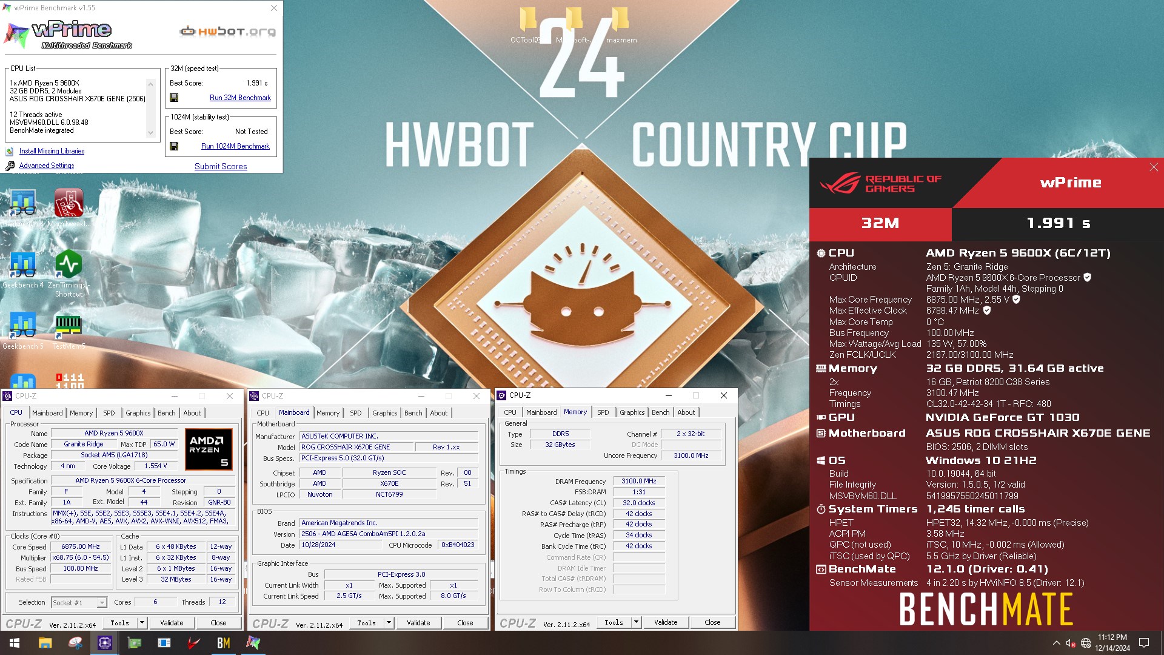Open the network tray icon
The height and width of the screenshot is (655, 1164).
coord(1086,643)
